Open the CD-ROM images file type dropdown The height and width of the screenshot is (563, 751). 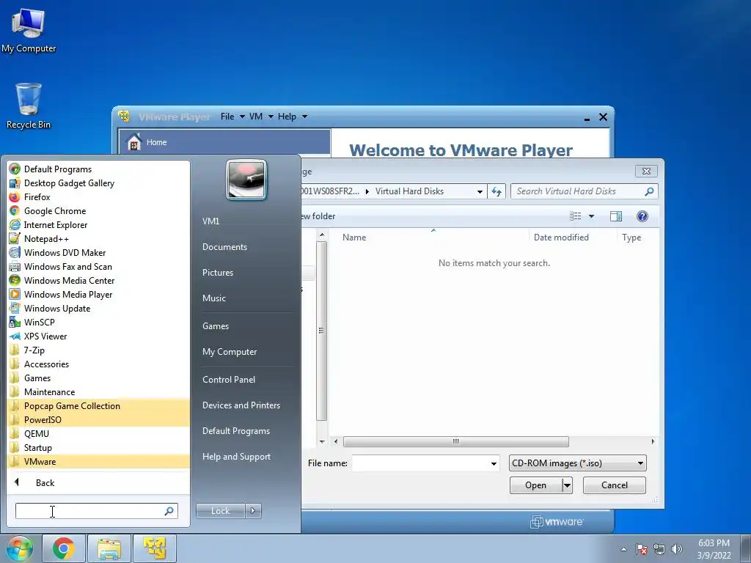pyautogui.click(x=578, y=463)
